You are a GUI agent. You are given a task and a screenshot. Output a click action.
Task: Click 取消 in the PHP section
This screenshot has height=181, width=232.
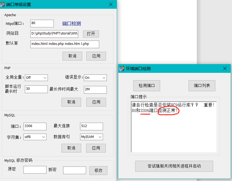click(71, 102)
